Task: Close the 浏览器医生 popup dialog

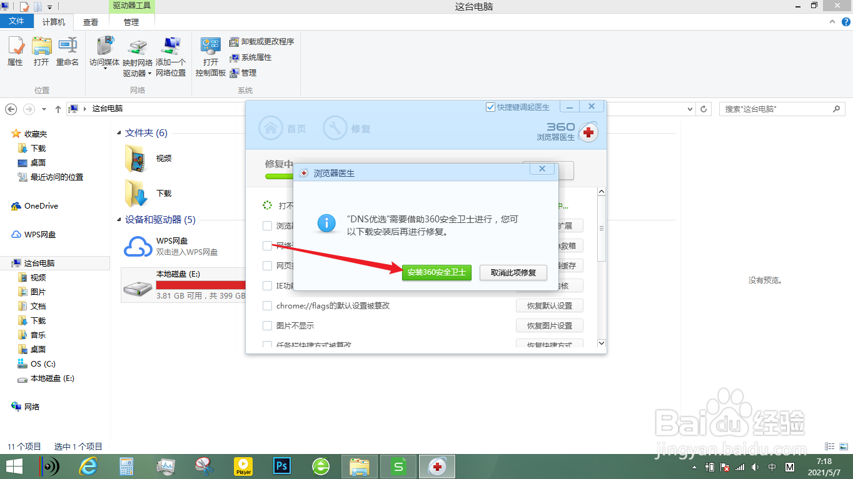Action: (542, 169)
